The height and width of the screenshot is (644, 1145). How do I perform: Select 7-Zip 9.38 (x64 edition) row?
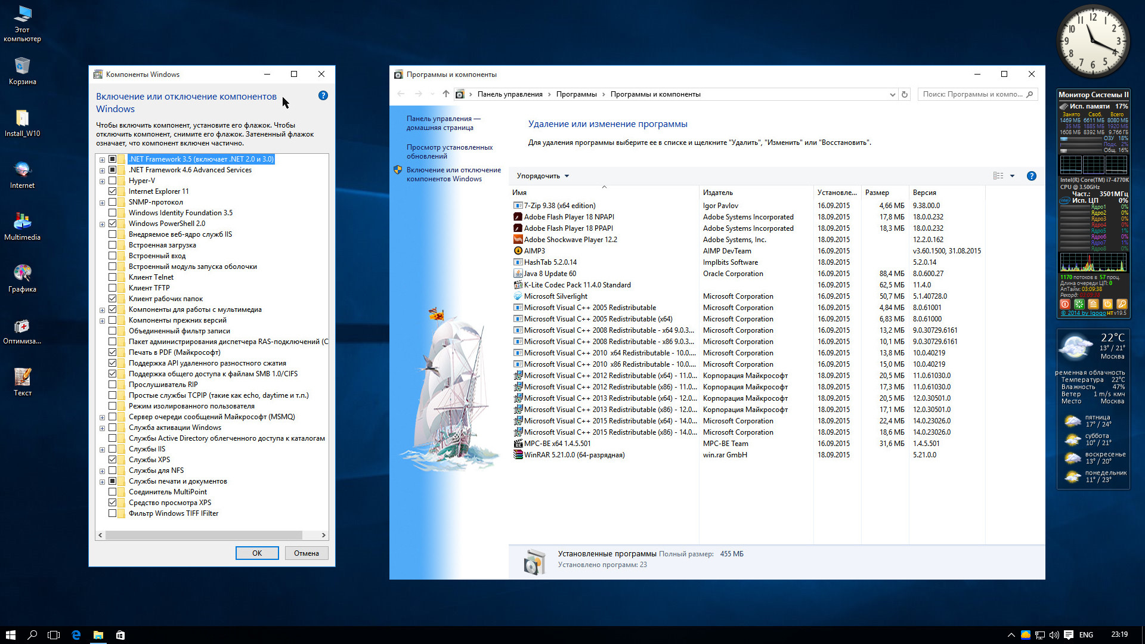pyautogui.click(x=747, y=206)
